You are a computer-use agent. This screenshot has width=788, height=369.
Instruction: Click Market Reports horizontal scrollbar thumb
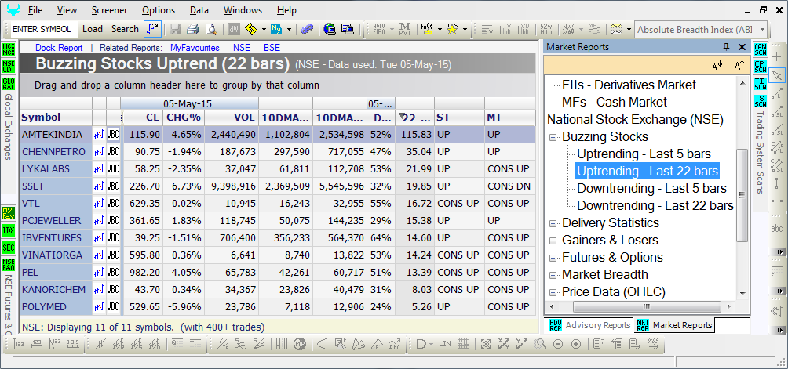point(646,306)
